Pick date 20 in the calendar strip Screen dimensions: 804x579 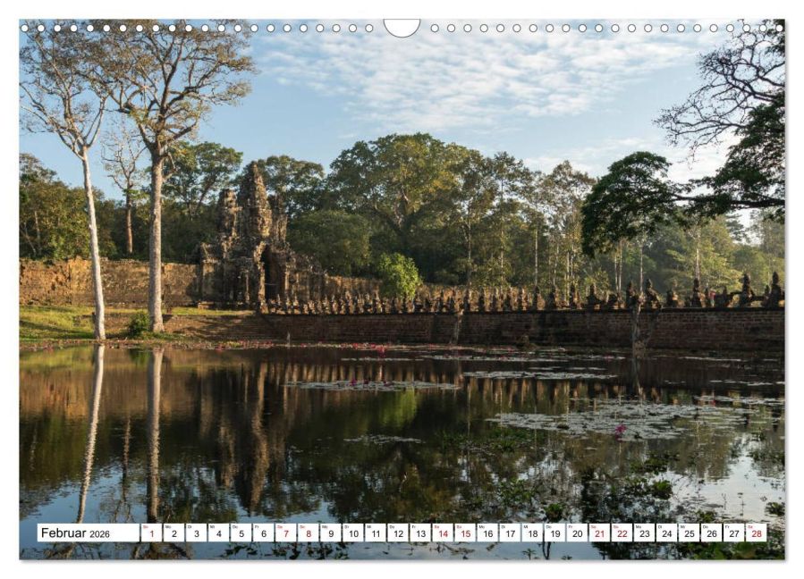point(578,533)
